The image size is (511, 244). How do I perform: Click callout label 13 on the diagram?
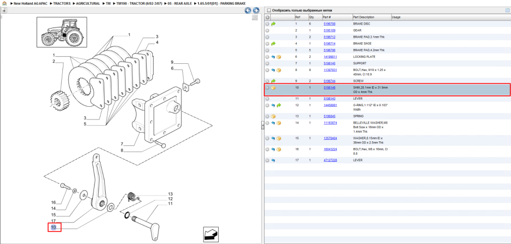coord(170,193)
